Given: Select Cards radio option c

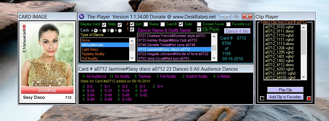Looking at the screenshot, I should point(104,30).
